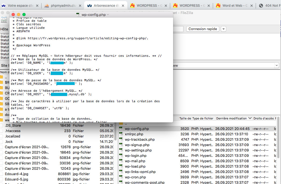Click the wp-login.php file icon
Image resolution: width=281 pixels, height=184 pixels.
tap(121, 156)
